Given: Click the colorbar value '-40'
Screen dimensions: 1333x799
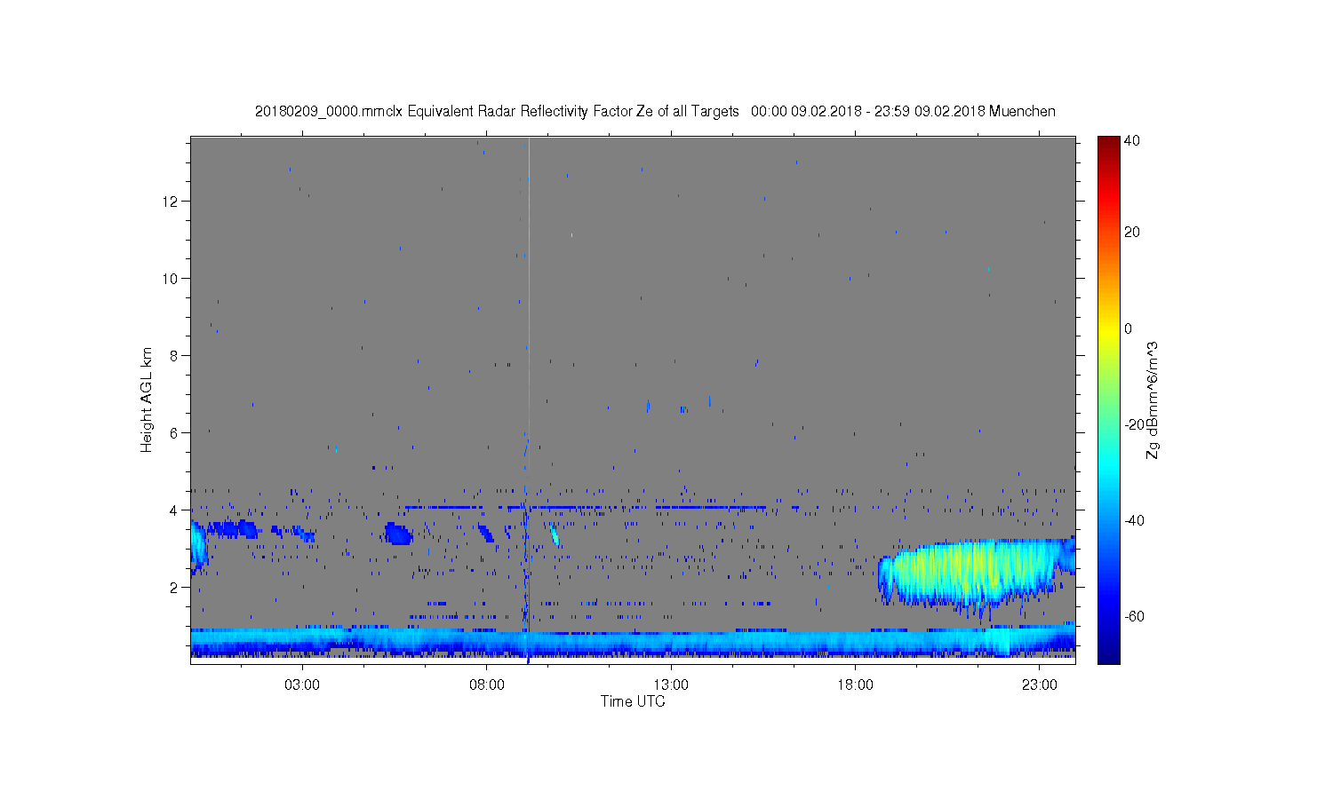Looking at the screenshot, I should [1134, 520].
